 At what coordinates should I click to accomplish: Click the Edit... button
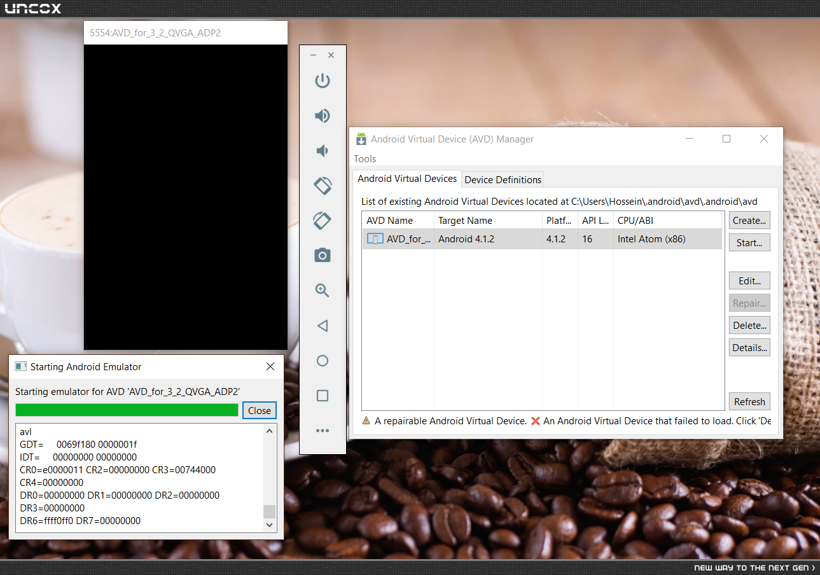coord(749,281)
